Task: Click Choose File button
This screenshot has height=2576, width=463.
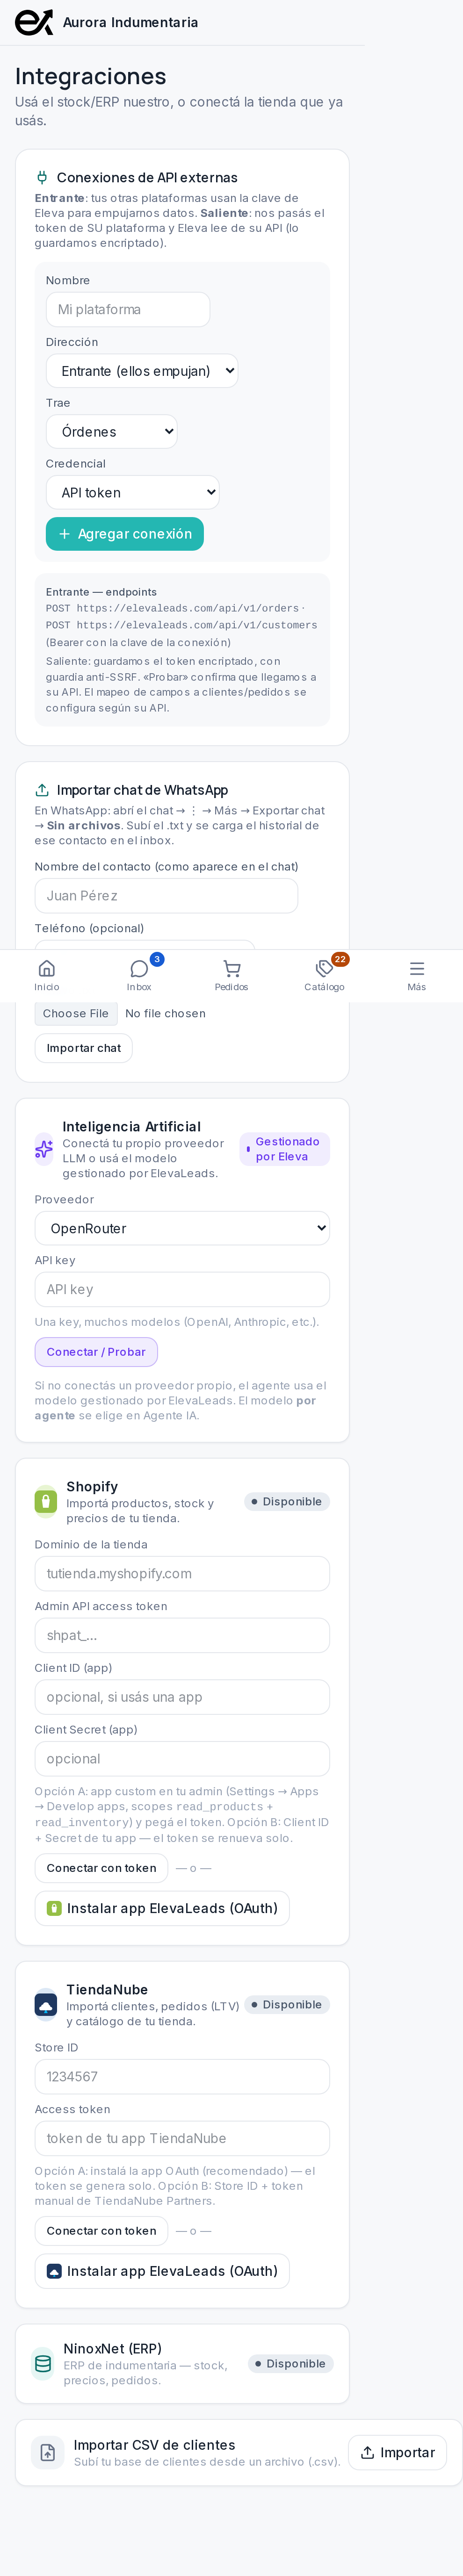Action: [76, 1013]
